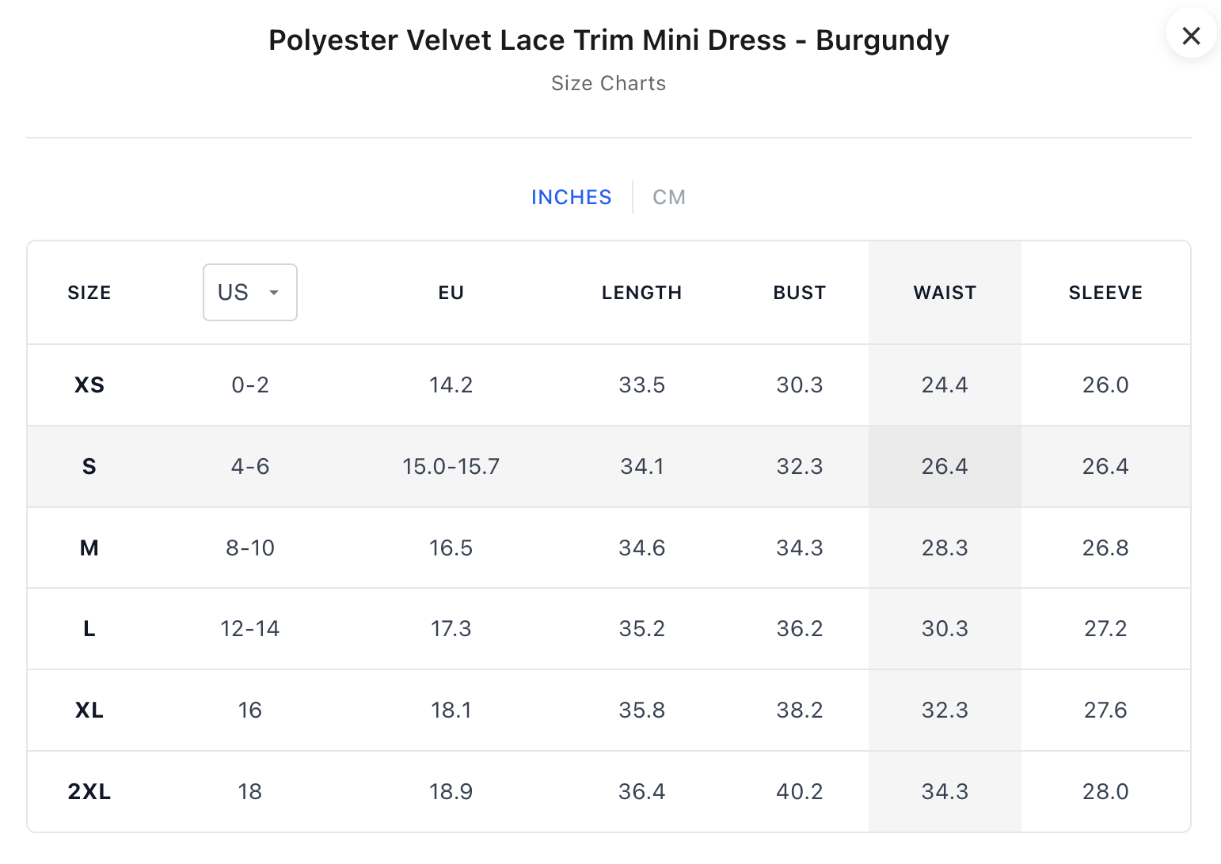
Task: Click the 12-14 US size cell
Action: coord(249,629)
